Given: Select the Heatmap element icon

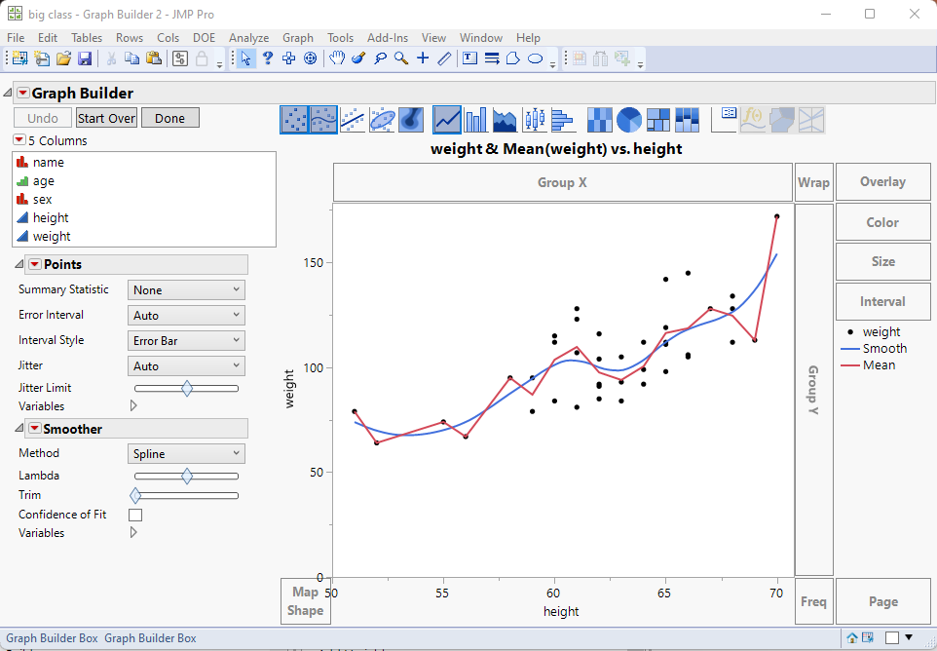Looking at the screenshot, I should tap(599, 119).
